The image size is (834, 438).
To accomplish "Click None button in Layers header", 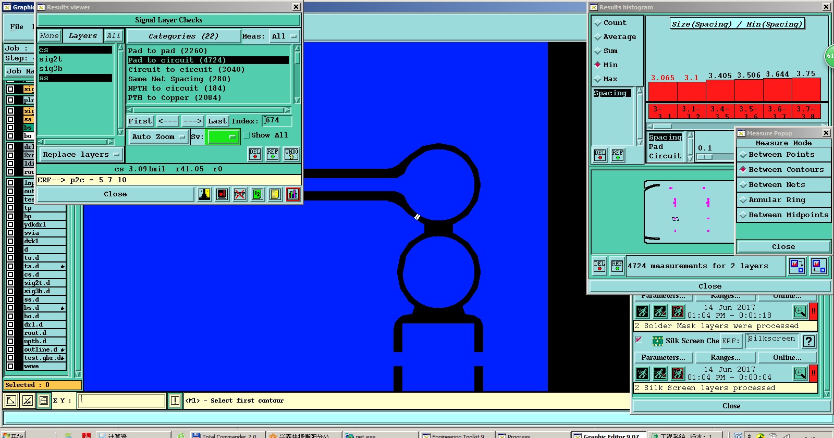I will 50,36.
